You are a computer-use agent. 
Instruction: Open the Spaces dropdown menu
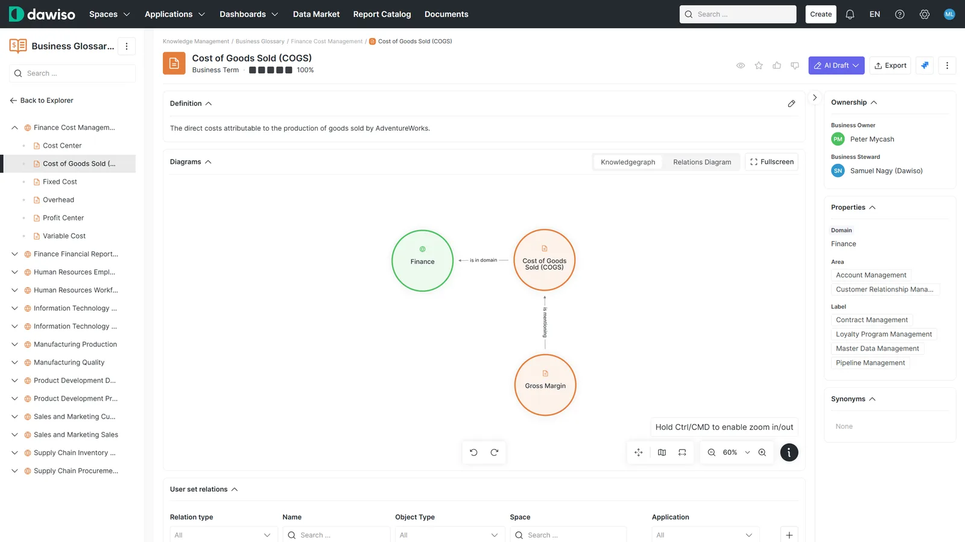[x=109, y=14]
